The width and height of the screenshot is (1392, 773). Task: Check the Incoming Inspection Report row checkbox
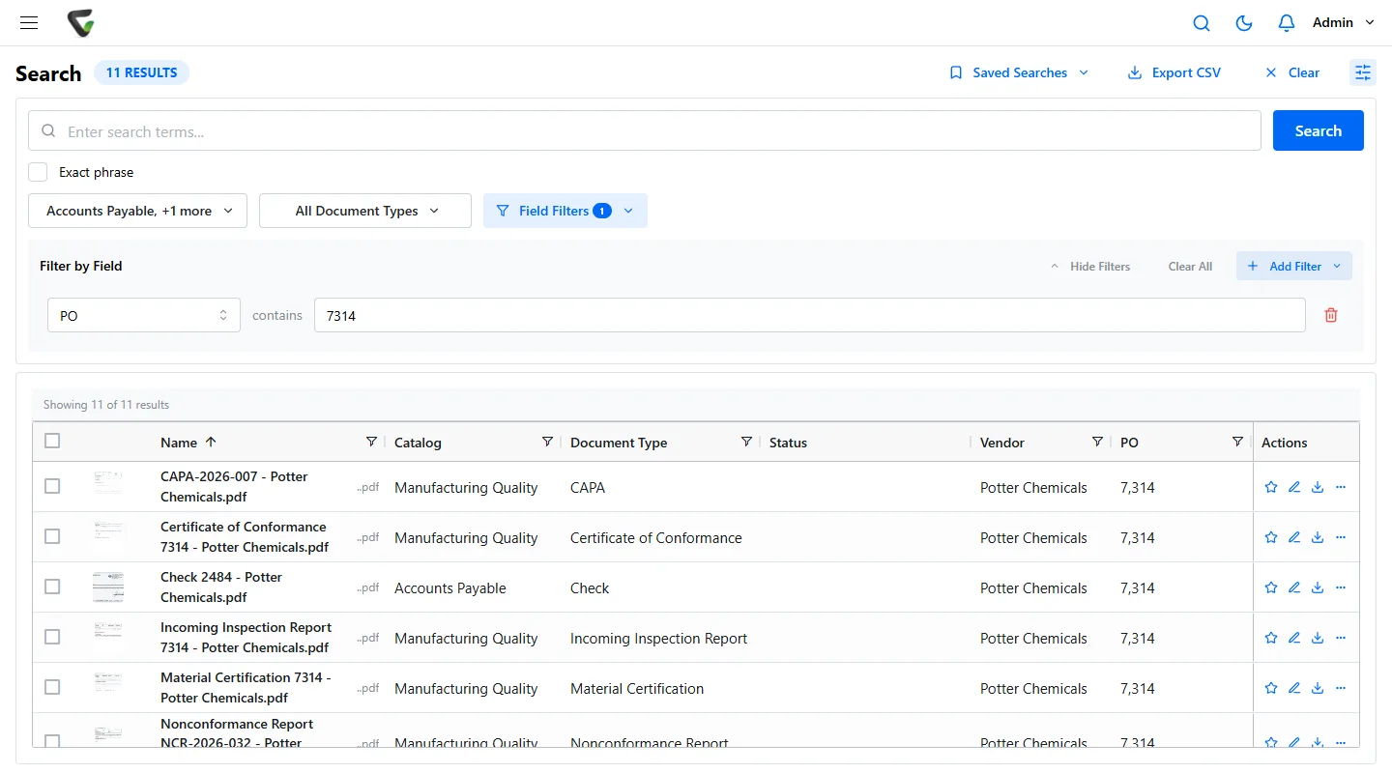click(52, 637)
